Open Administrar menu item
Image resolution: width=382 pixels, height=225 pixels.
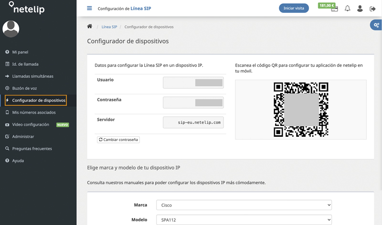click(23, 137)
